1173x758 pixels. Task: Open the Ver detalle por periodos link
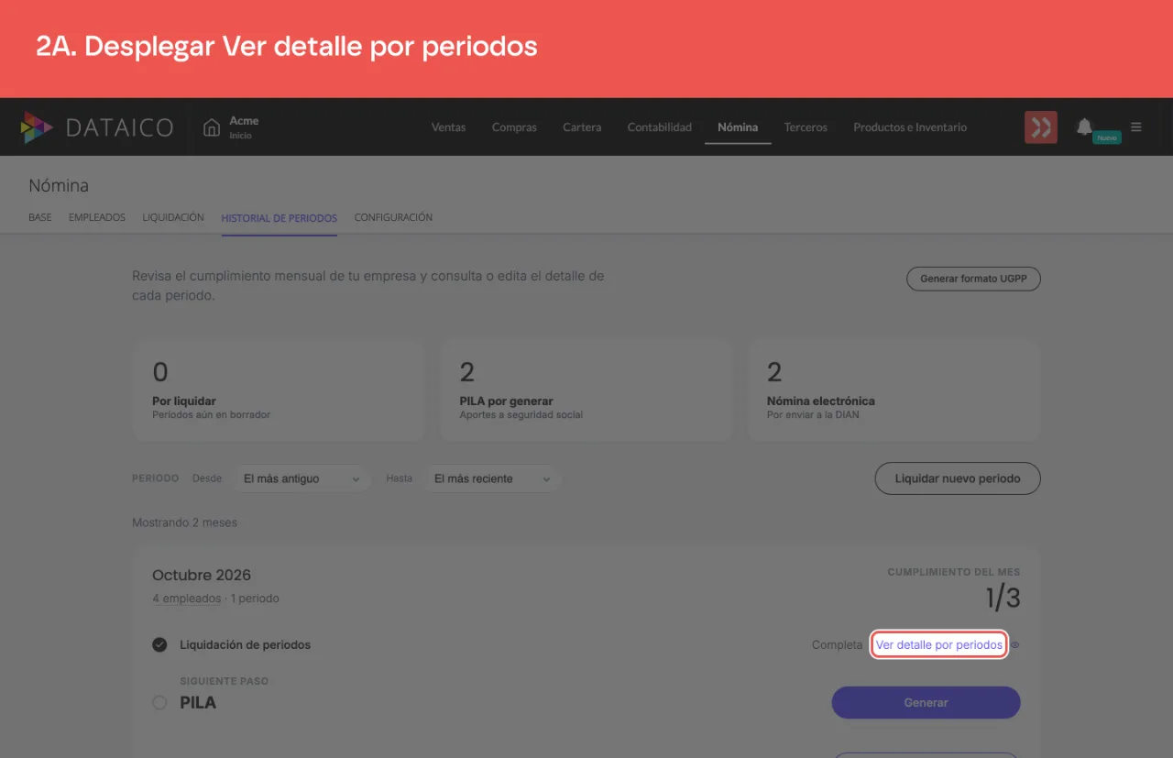(x=939, y=645)
